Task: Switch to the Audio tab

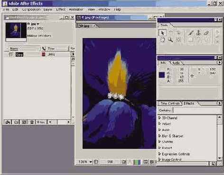Action: coord(176,63)
